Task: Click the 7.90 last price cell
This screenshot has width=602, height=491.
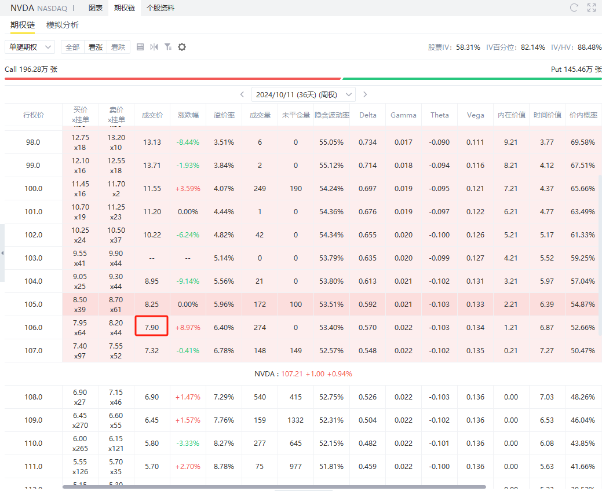Action: point(152,327)
